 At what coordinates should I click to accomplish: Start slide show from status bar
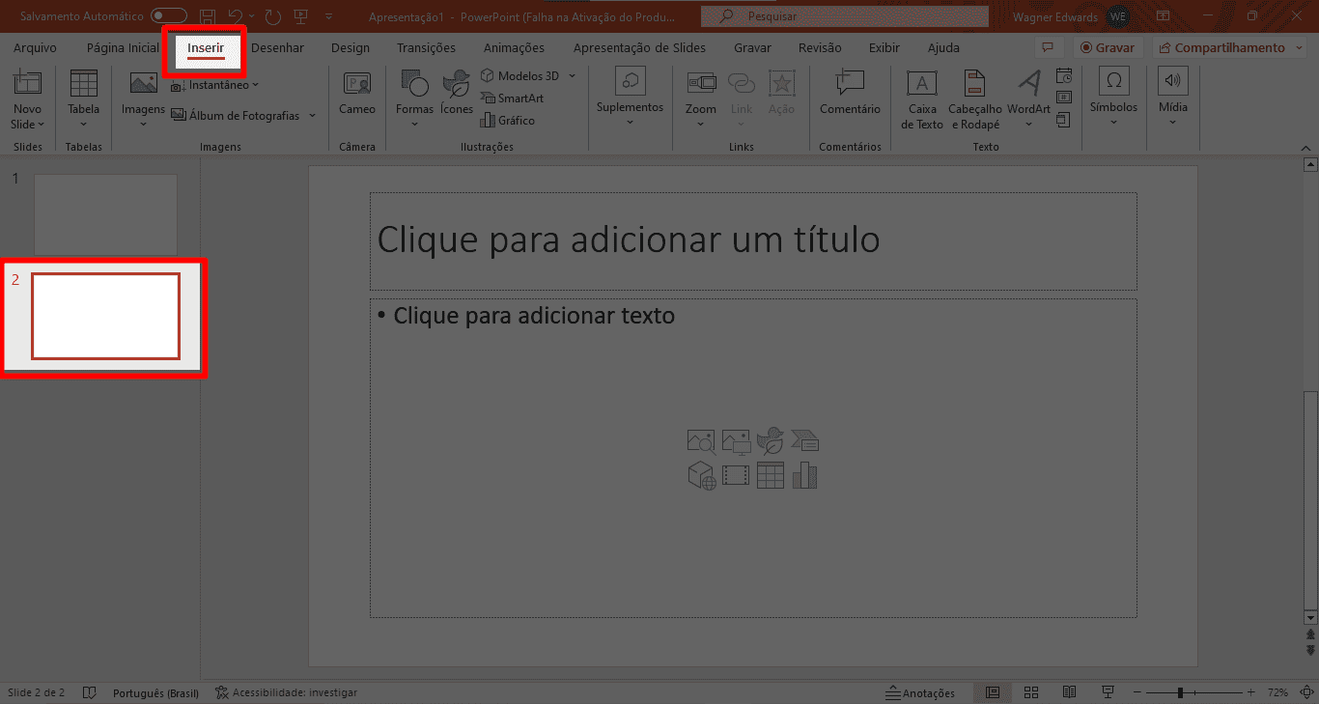point(1109,692)
